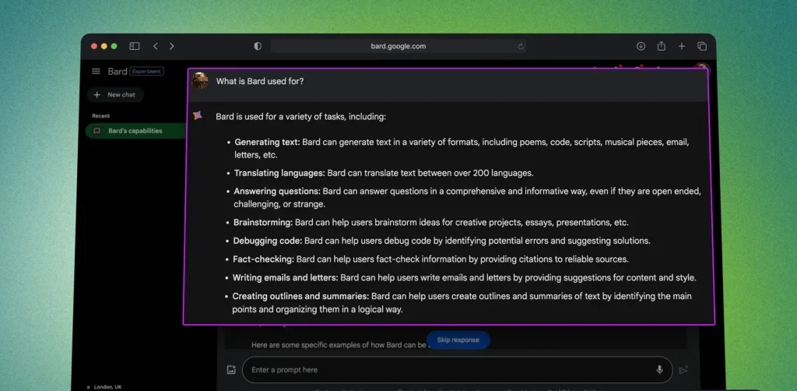The width and height of the screenshot is (797, 391).
Task: Click the Writing emails and letters heading
Action: click(x=285, y=277)
